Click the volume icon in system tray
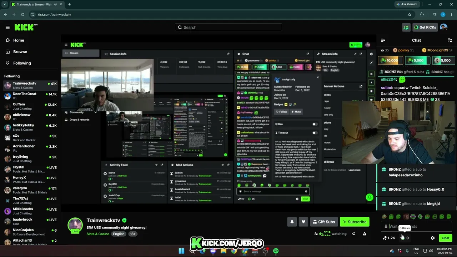The height and width of the screenshot is (257, 457). pyautogui.click(x=431, y=251)
